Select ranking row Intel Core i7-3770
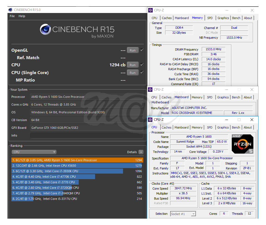 point(77,182)
